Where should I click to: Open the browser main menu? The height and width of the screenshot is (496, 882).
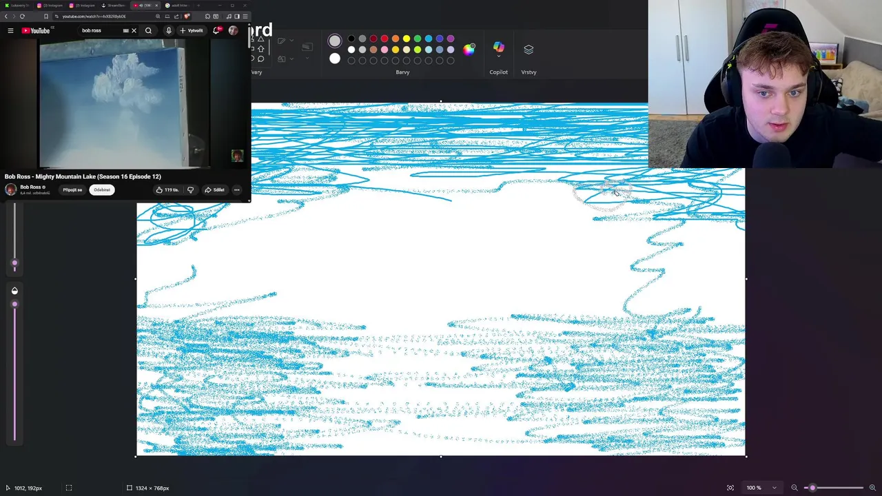[245, 17]
